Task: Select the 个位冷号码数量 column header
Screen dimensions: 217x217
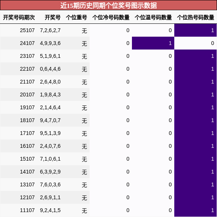Action: pyautogui.click(x=111, y=17)
